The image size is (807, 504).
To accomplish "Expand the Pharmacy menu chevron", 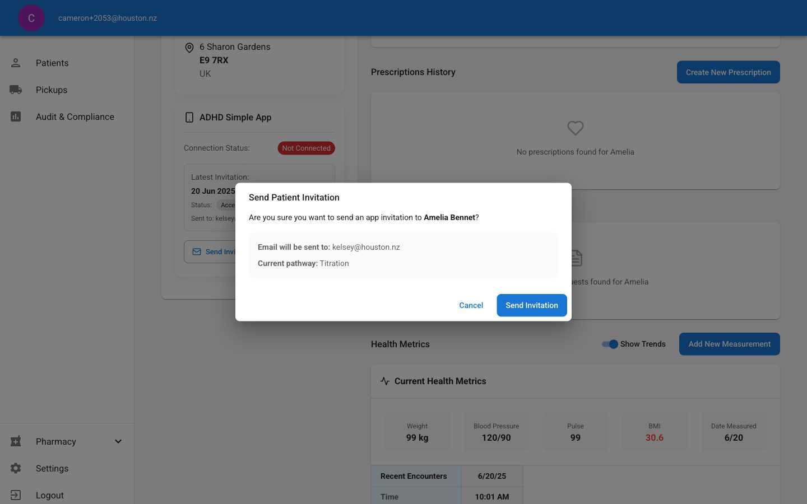I will 118,441.
